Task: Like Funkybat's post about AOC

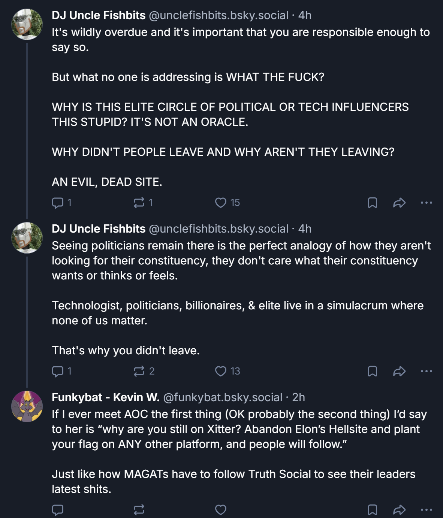Action: (x=221, y=510)
